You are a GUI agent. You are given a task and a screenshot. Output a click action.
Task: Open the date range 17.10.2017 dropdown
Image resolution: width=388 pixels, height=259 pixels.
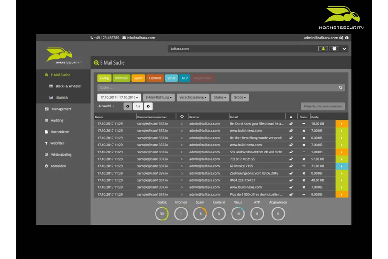coord(119,97)
